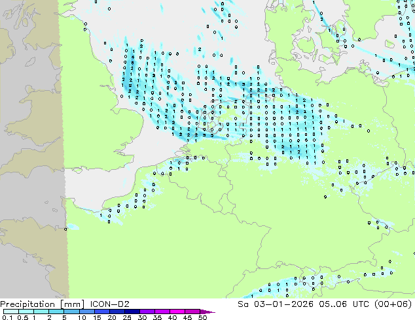
Task: Click the 40–45 mm magenta legend swatch
Action: point(177,312)
